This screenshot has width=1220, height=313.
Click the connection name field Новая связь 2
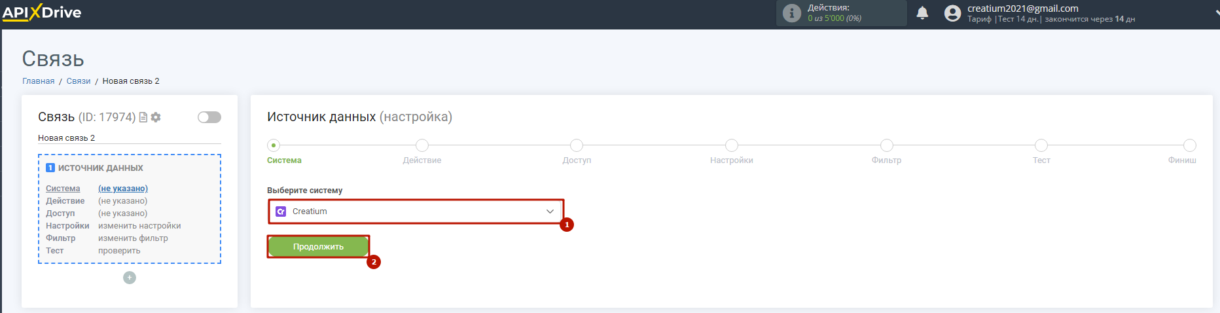130,138
